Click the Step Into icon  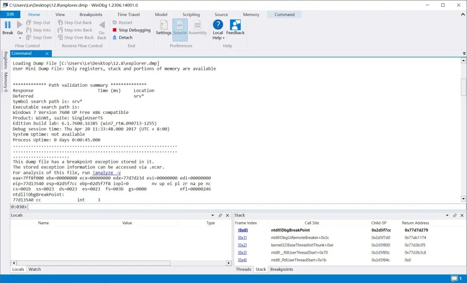tap(38, 30)
